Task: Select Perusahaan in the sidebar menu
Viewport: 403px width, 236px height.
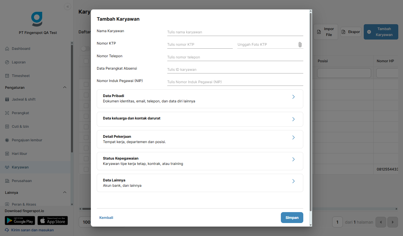Action: pos(22,181)
